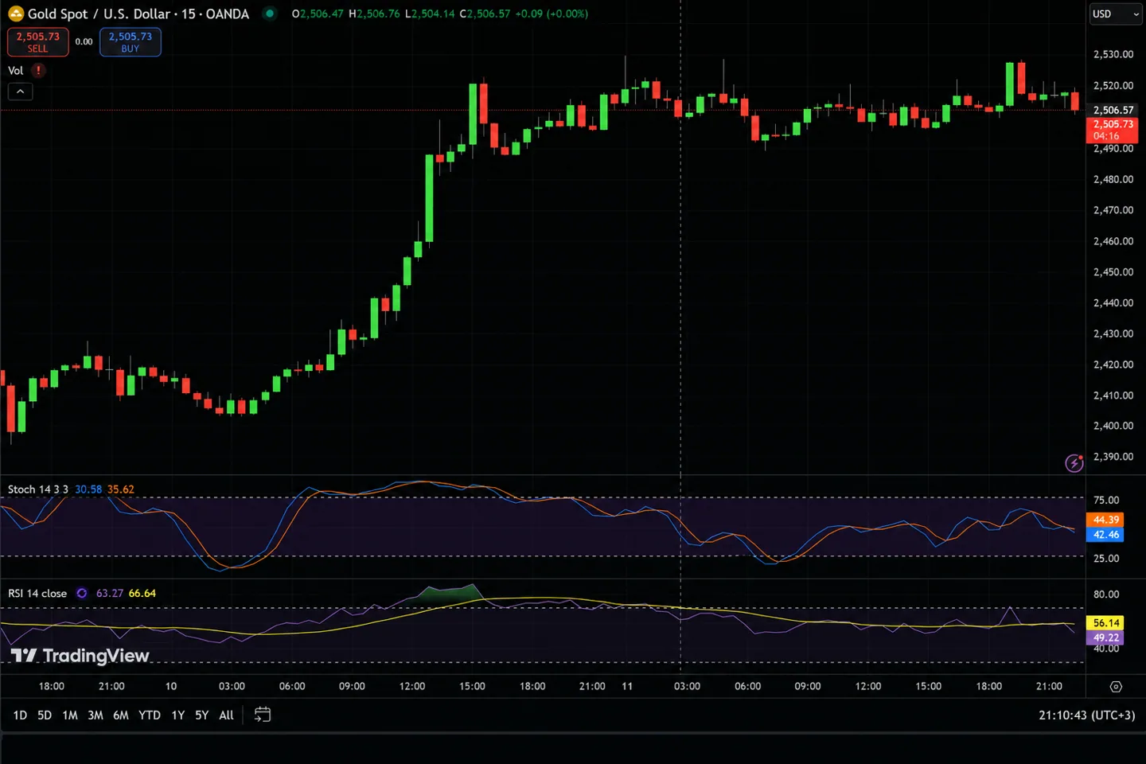The width and height of the screenshot is (1146, 764).
Task: Click the O2,506.47 open value
Action: pyautogui.click(x=318, y=14)
